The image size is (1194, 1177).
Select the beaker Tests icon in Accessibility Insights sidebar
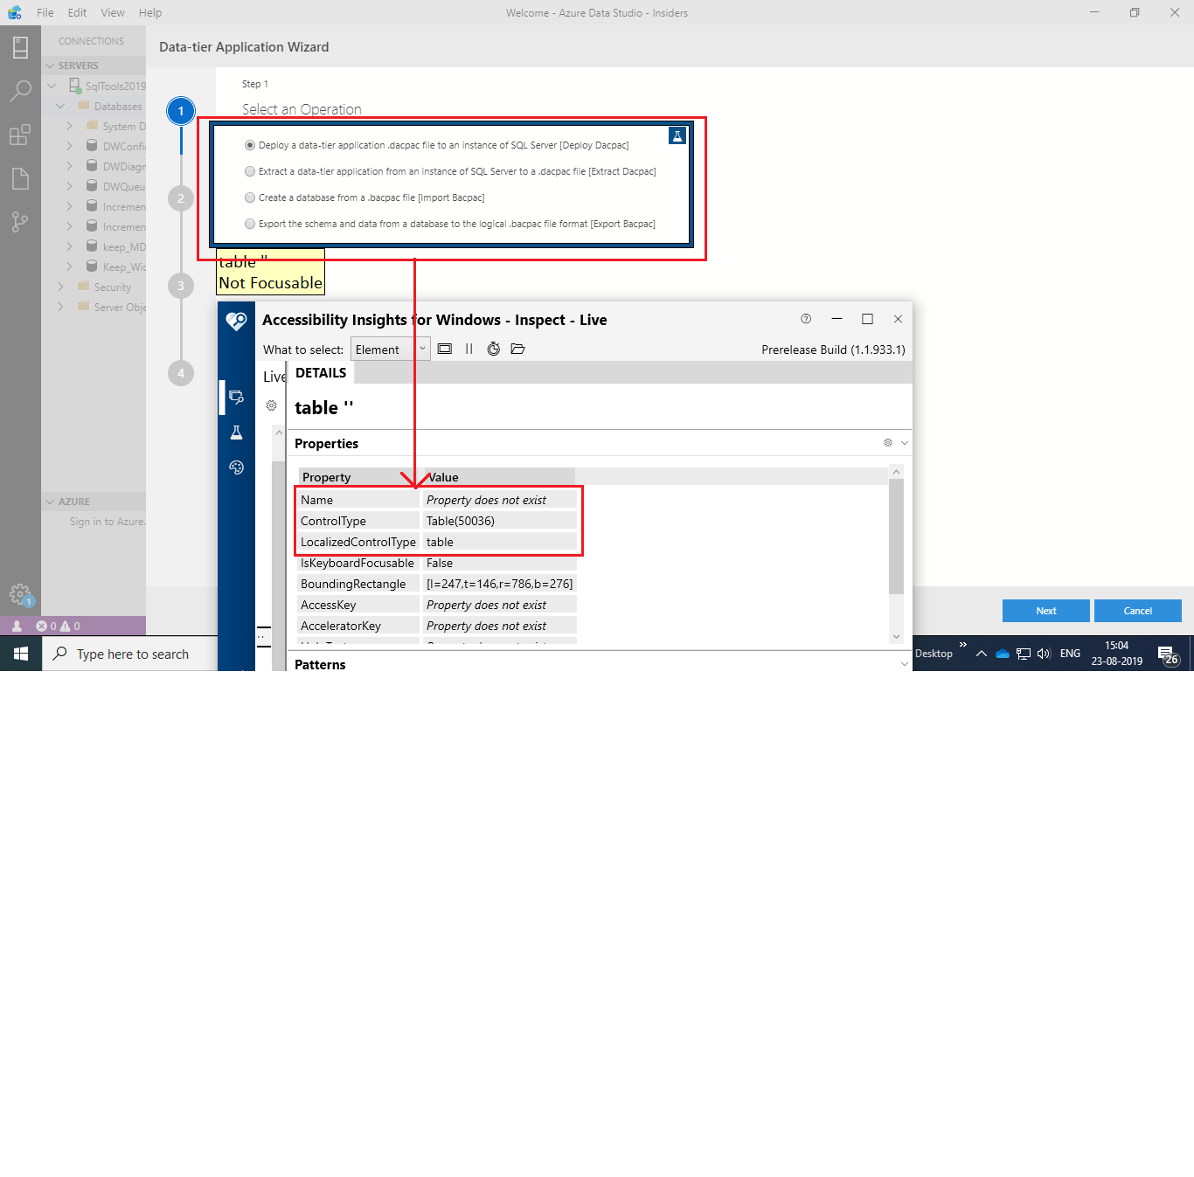(236, 432)
